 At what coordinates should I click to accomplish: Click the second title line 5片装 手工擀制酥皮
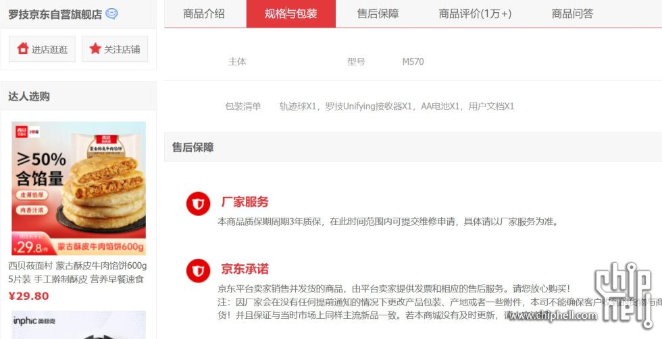pos(76,279)
